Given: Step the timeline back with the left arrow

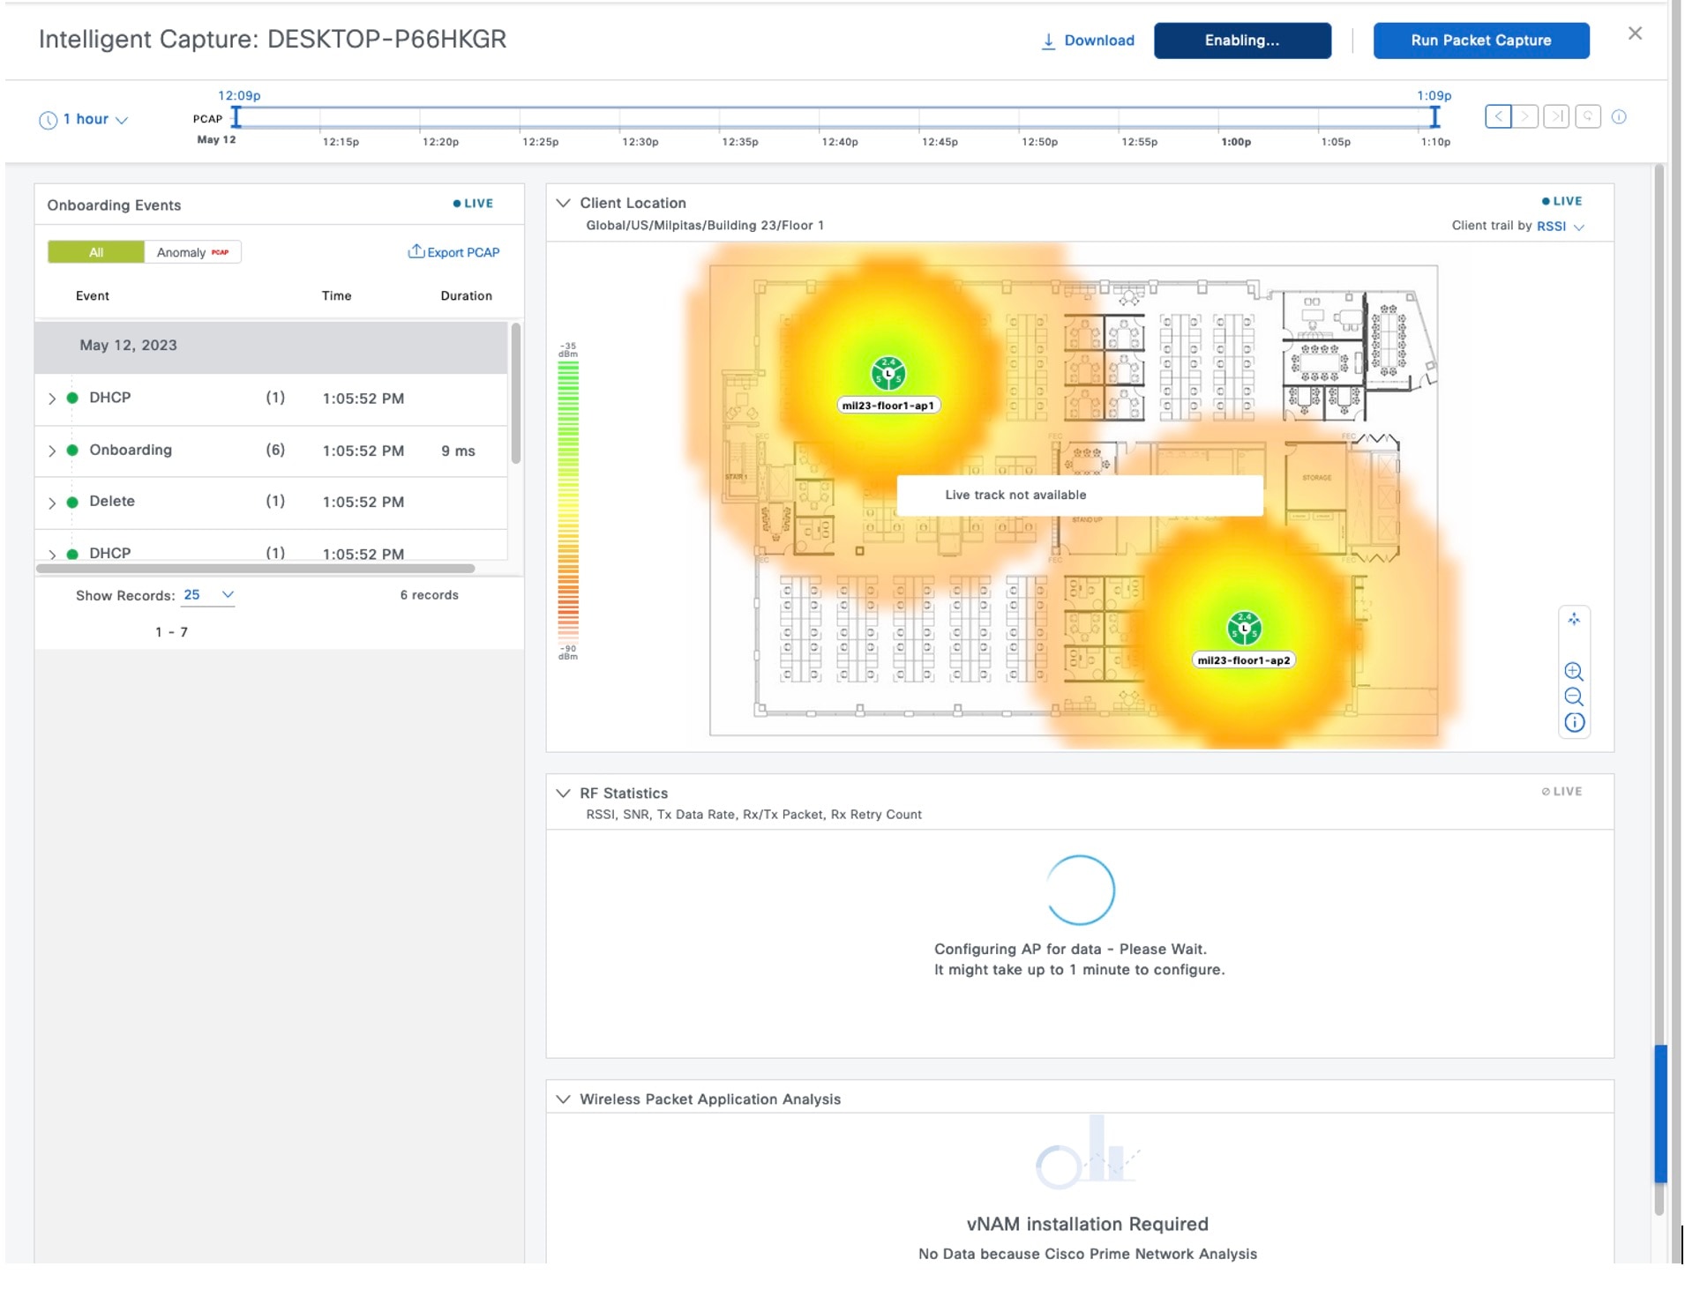Looking at the screenshot, I should (1498, 116).
